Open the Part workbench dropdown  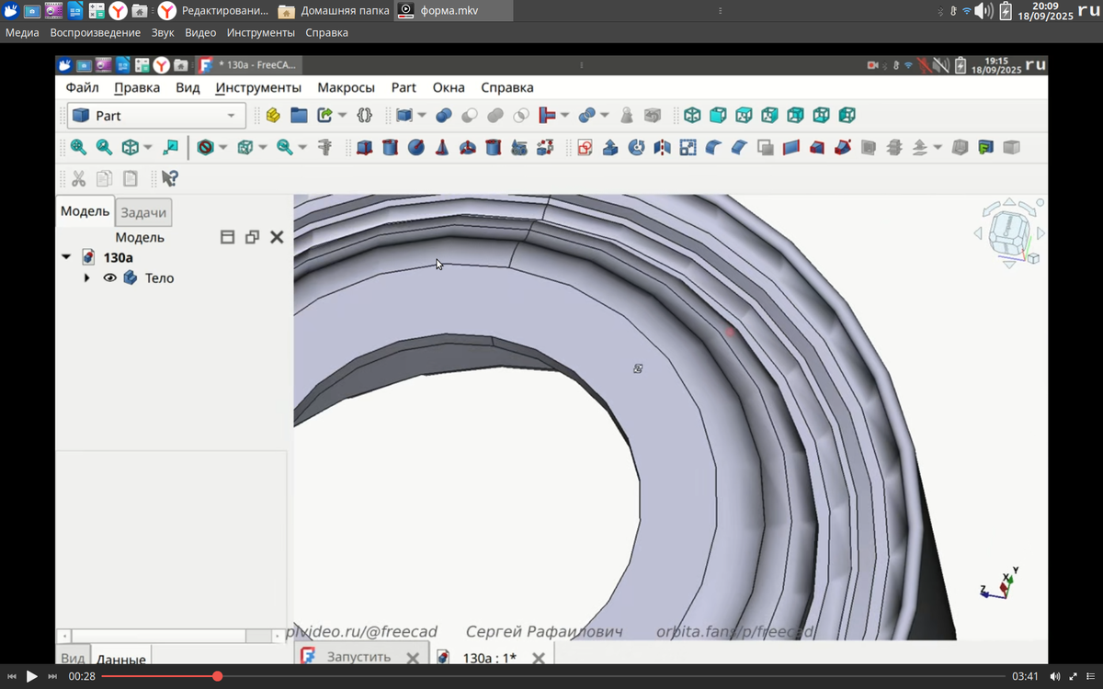[155, 116]
